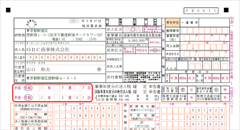Click furigana オービーシーショウジカブシキガイシャ
This screenshot has width=240, height=130.
[48, 43]
